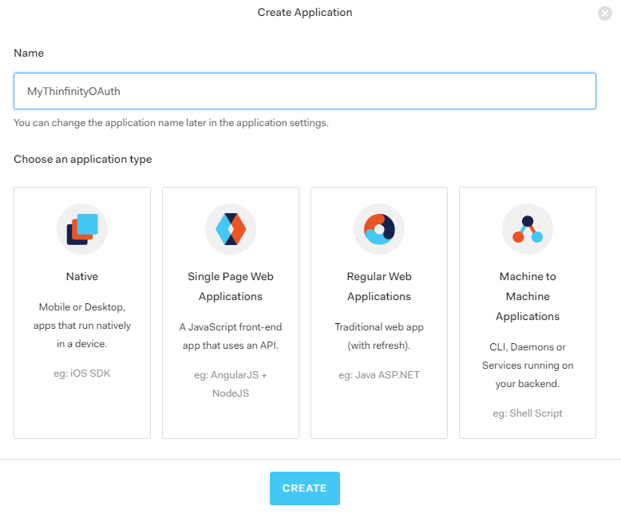This screenshot has height=514, width=621.
Task: Click the application name hint text
Action: click(171, 123)
